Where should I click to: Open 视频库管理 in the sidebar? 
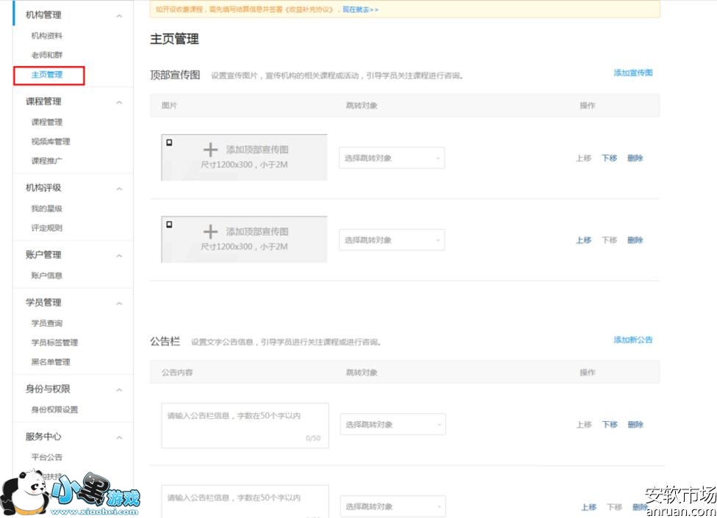pyautogui.click(x=51, y=142)
